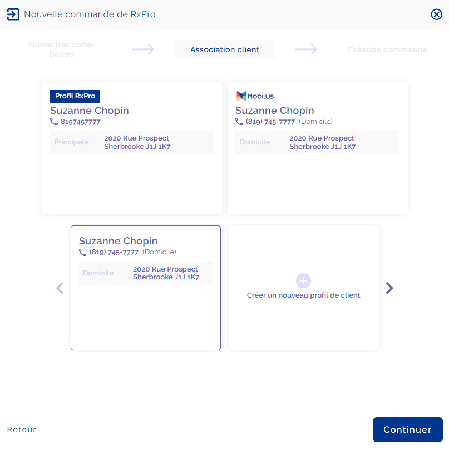Go to the previous client profile with left chevron
The height and width of the screenshot is (451, 449).
click(60, 288)
